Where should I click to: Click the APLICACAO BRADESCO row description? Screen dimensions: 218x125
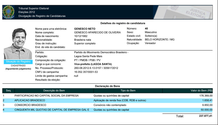[30, 100]
